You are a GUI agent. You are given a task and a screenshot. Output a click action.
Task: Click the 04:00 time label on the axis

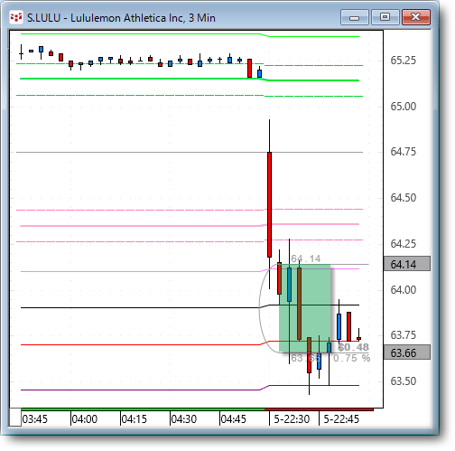pos(85,419)
